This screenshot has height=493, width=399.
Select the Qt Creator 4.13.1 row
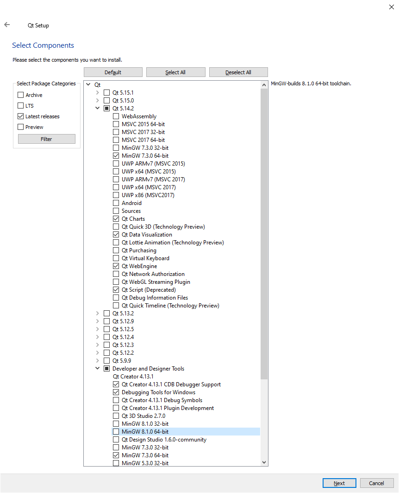pyautogui.click(x=133, y=377)
